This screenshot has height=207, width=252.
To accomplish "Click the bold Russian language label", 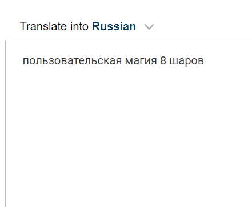I will pyautogui.click(x=114, y=26).
